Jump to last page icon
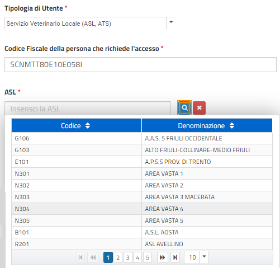The height and width of the screenshot is (268, 280). (x=175, y=257)
